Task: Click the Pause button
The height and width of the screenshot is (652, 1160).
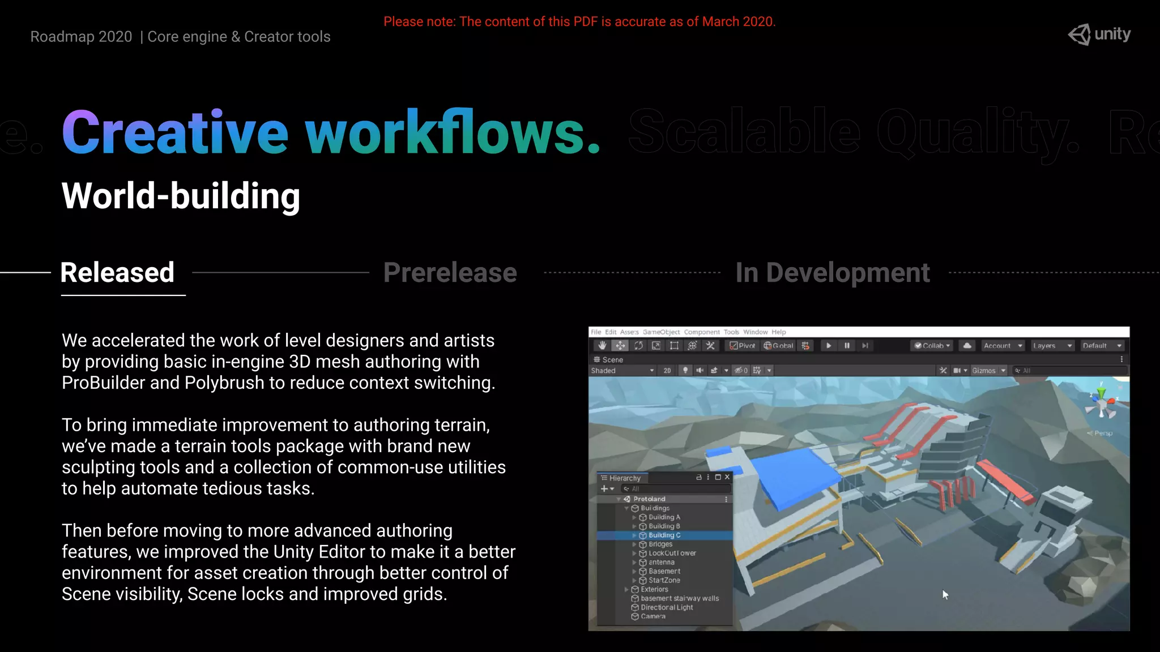Action: [847, 346]
